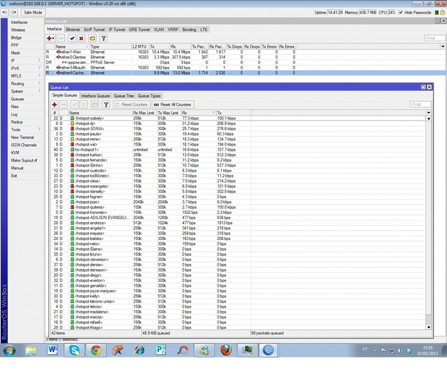Open Windows Explorer from taskbar
447x383 pixels.
tap(31, 350)
